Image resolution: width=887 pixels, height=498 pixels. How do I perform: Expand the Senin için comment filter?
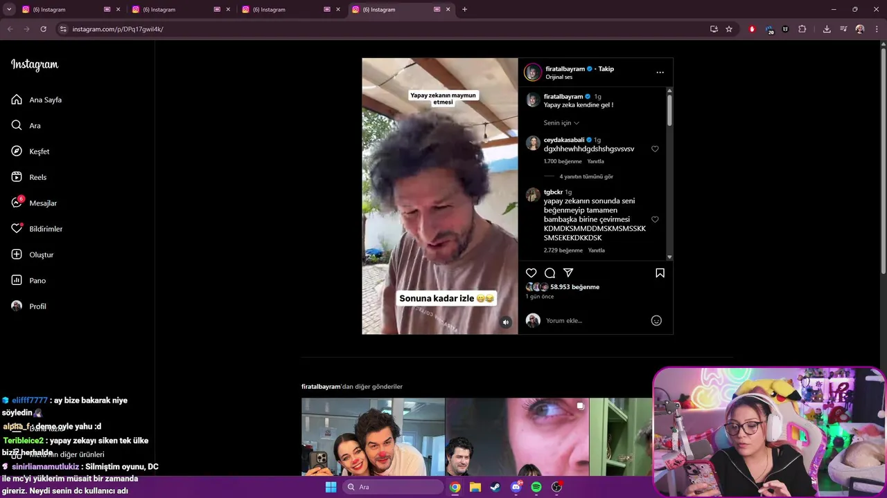tap(561, 123)
